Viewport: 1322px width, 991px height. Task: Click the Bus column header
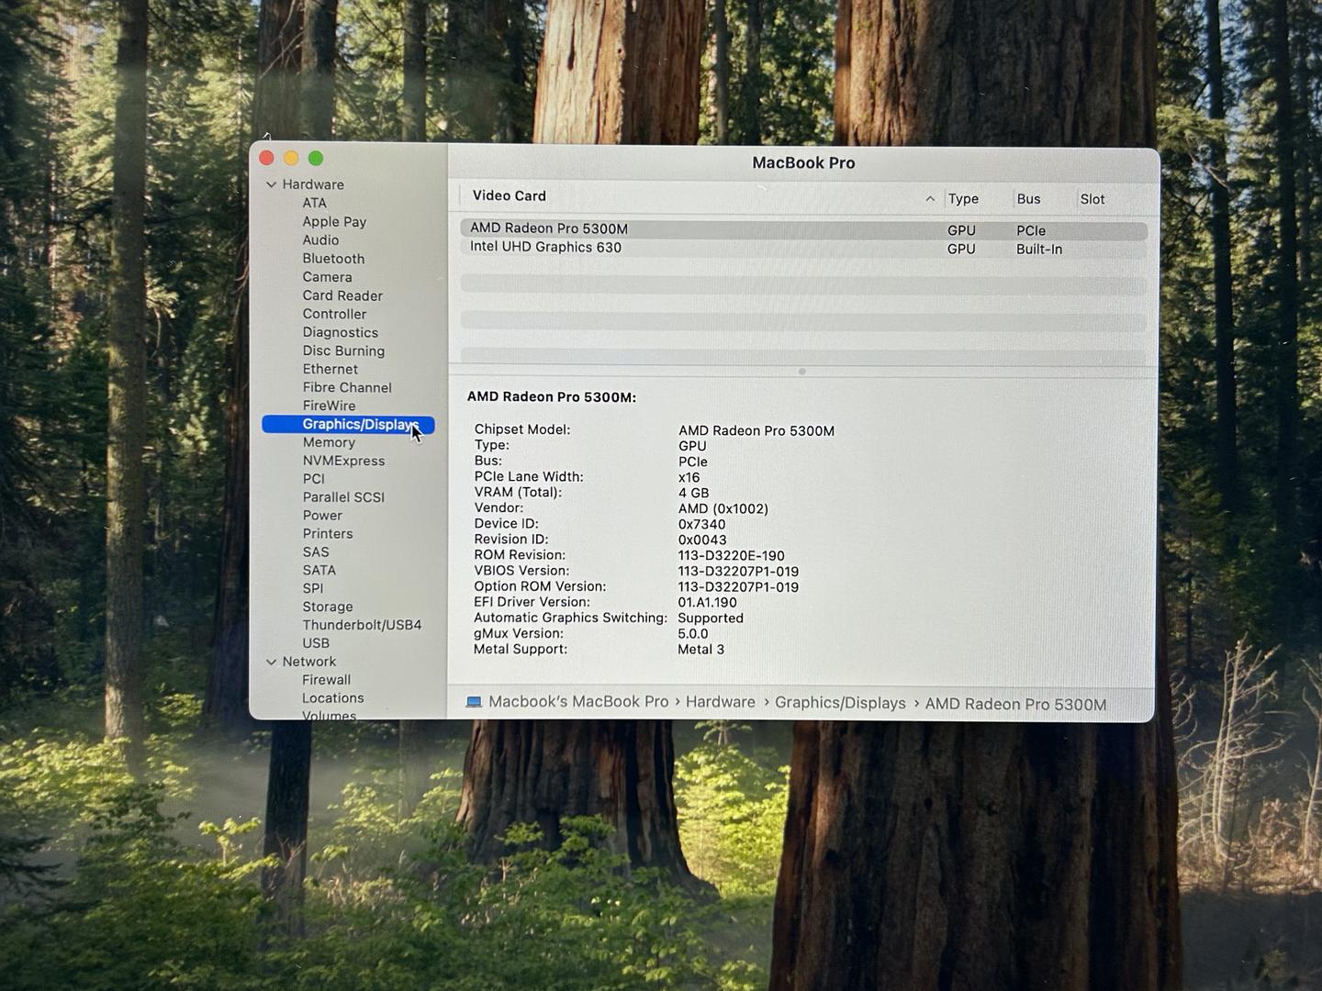tap(1028, 199)
